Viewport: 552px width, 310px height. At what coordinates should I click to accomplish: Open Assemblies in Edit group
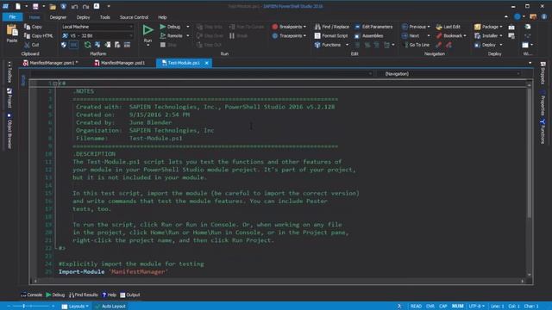pyautogui.click(x=369, y=36)
